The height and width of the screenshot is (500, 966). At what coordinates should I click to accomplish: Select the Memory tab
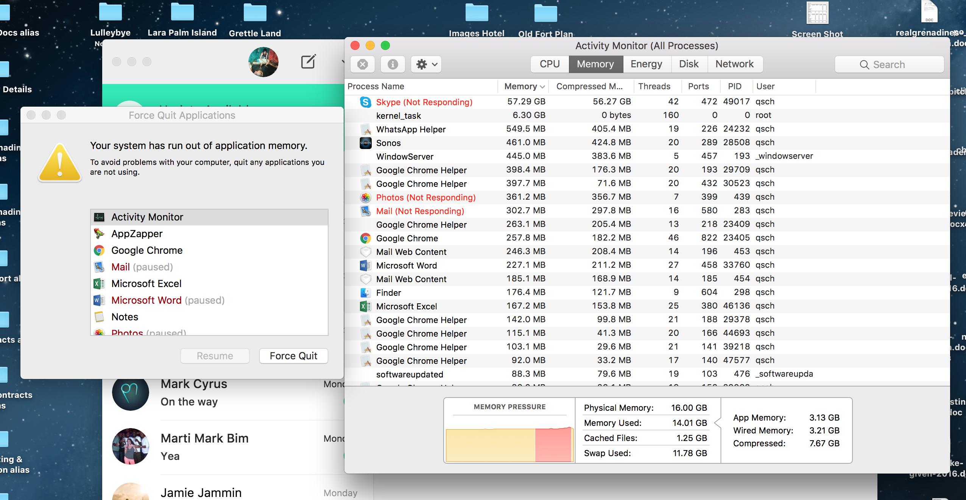click(x=595, y=64)
